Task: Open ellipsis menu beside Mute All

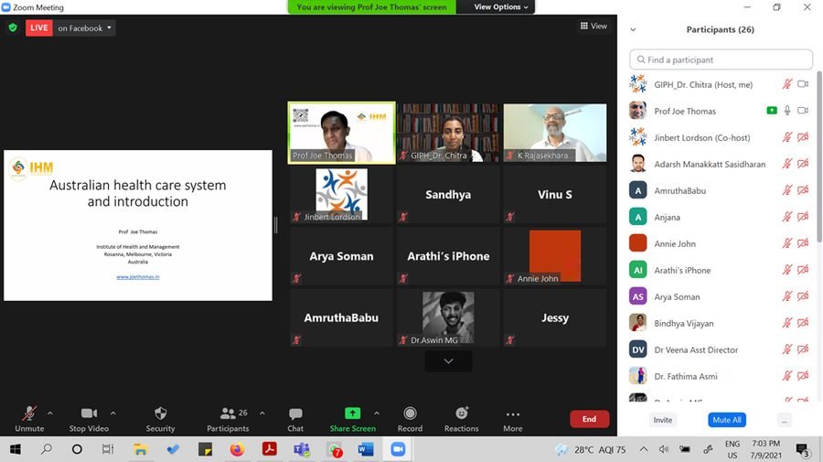Action: pos(785,420)
